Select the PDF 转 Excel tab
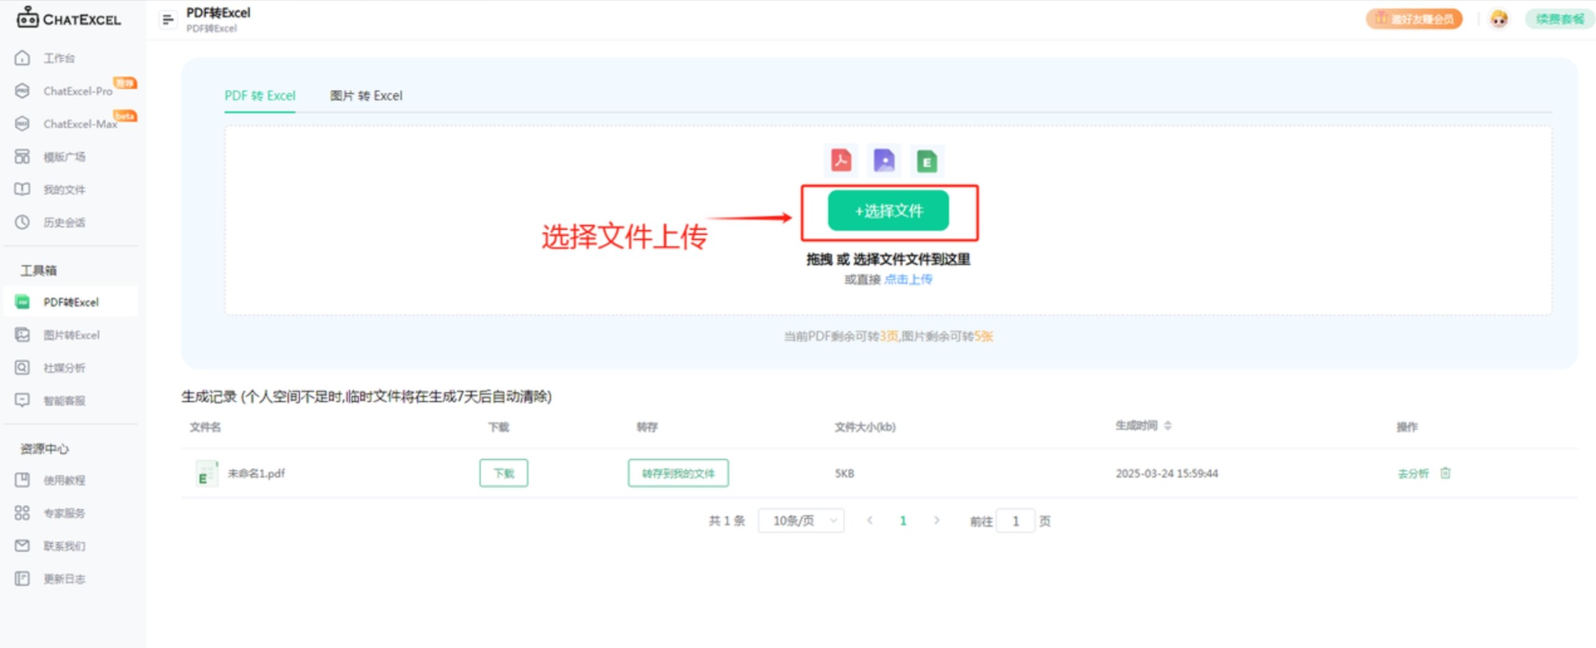The image size is (1596, 648). click(x=260, y=95)
